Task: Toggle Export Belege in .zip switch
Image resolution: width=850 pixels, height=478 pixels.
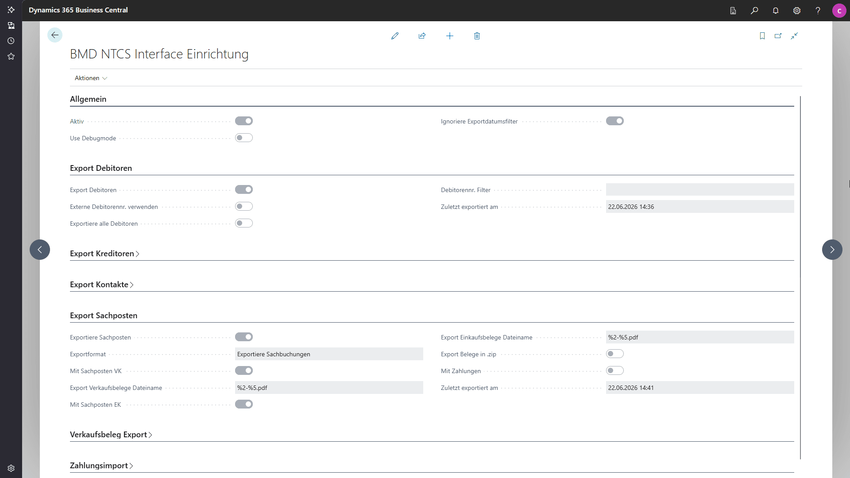Action: coord(615,354)
